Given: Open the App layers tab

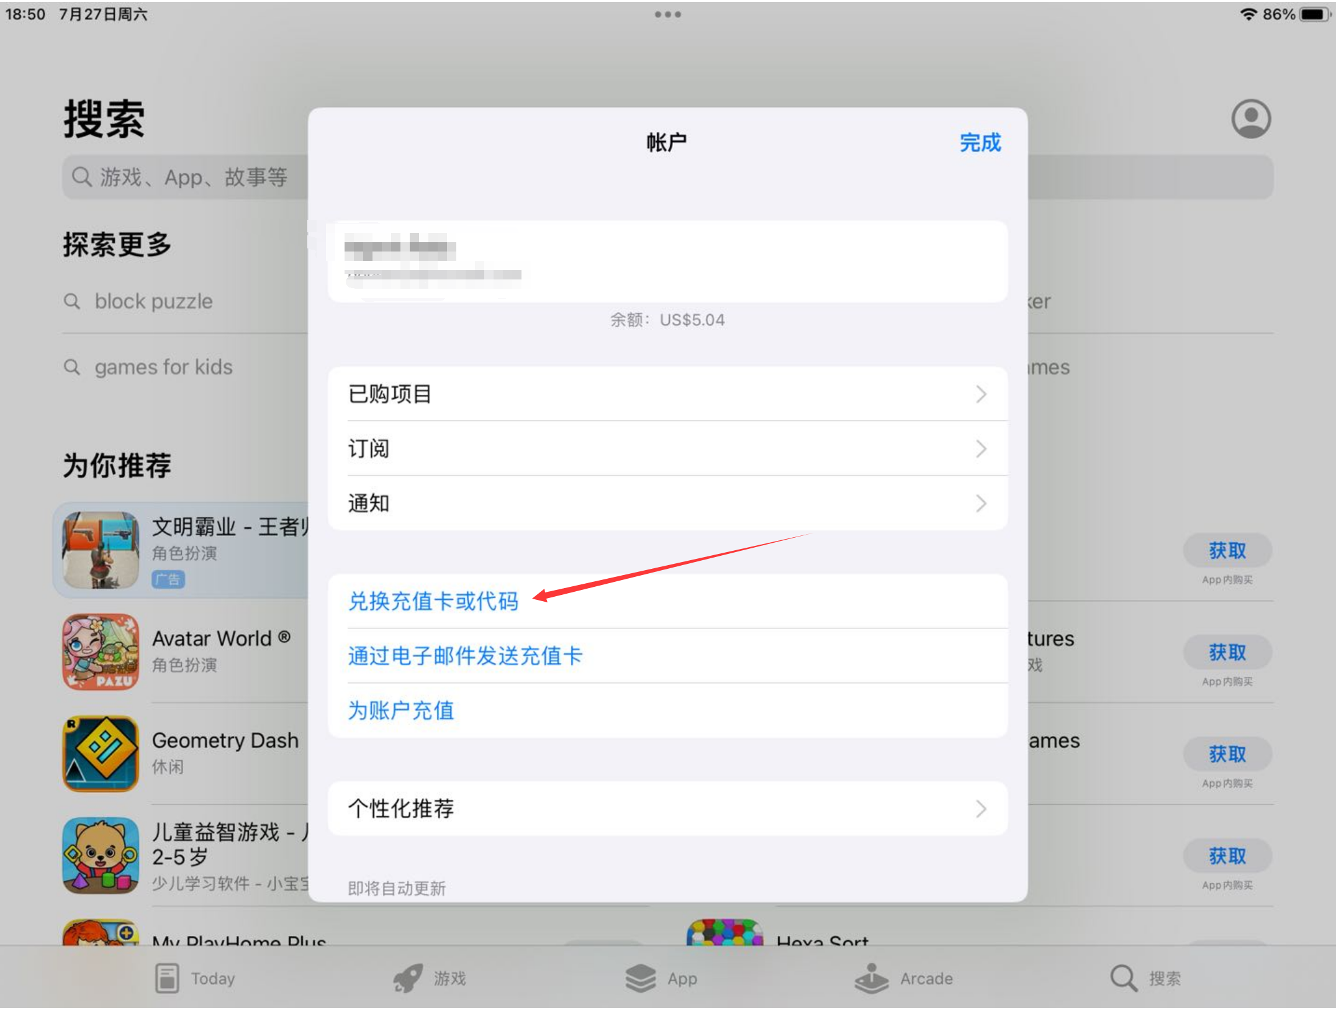Looking at the screenshot, I should (x=662, y=979).
